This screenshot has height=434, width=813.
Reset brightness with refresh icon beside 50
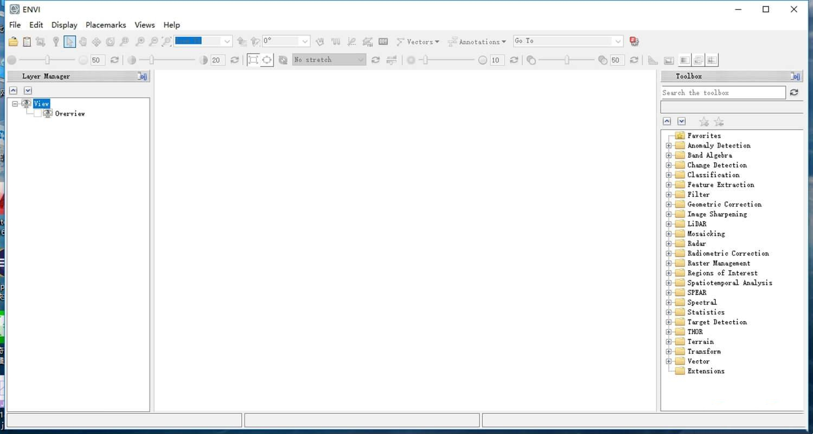coord(114,60)
